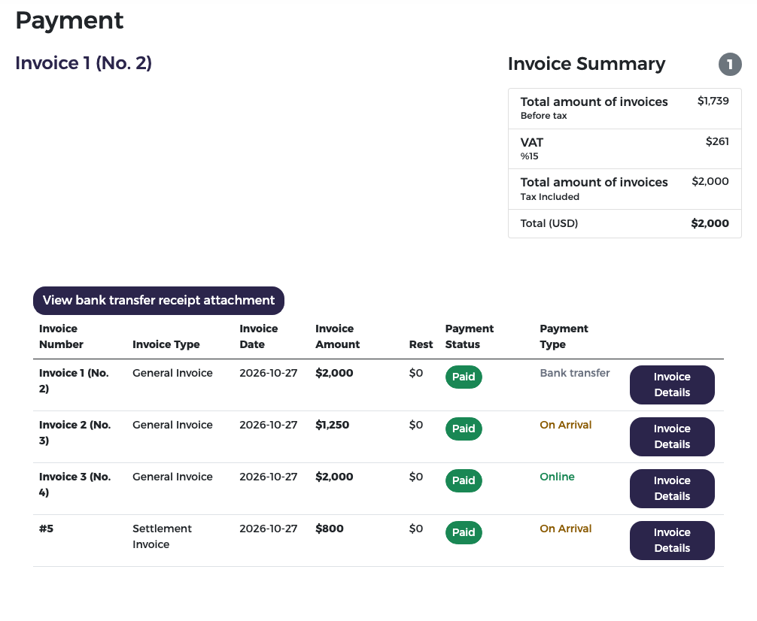
Task: Open View bank transfer receipt attachment
Action: click(158, 300)
